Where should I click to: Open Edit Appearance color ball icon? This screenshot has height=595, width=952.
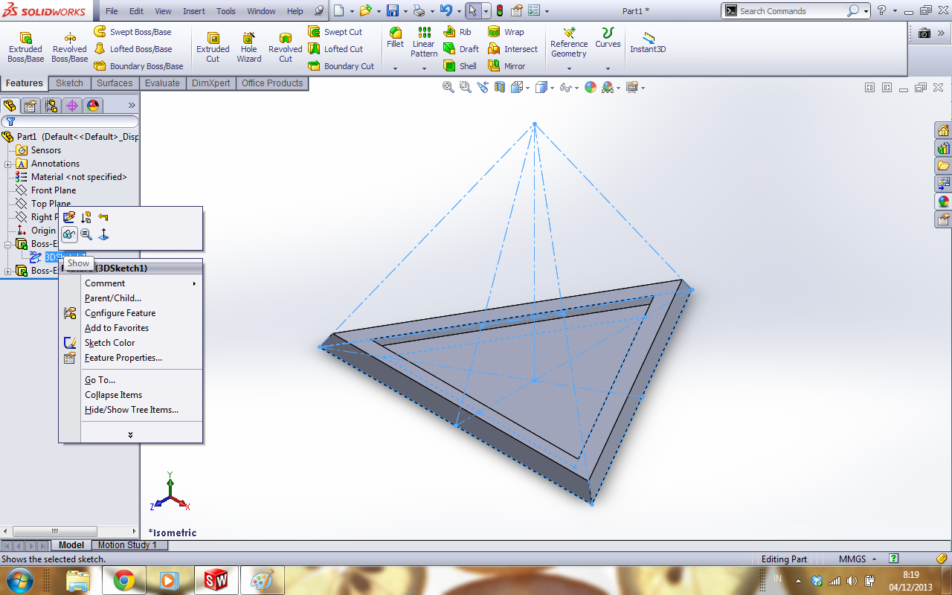[x=591, y=87]
